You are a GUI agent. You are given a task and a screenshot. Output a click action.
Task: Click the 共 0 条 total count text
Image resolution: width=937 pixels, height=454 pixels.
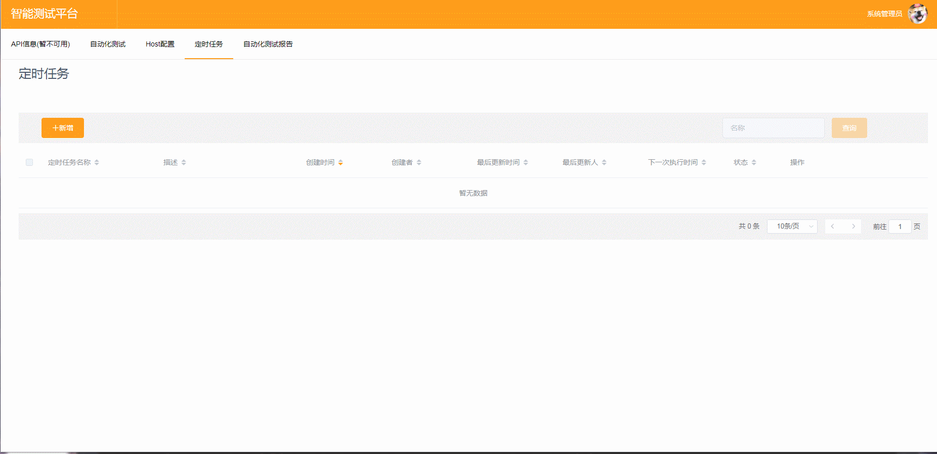(749, 226)
